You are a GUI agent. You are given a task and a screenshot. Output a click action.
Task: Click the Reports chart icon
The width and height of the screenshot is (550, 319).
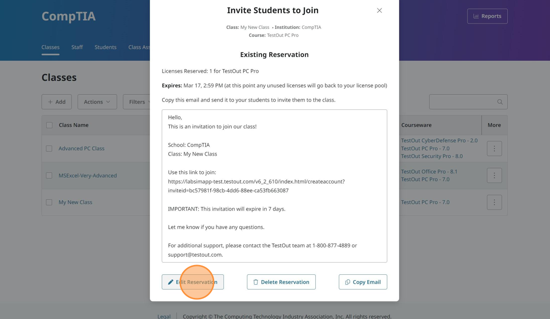click(x=476, y=16)
